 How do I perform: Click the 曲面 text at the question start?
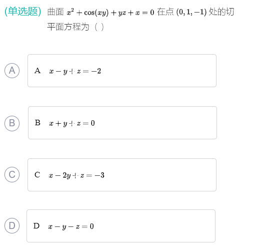click(55, 12)
